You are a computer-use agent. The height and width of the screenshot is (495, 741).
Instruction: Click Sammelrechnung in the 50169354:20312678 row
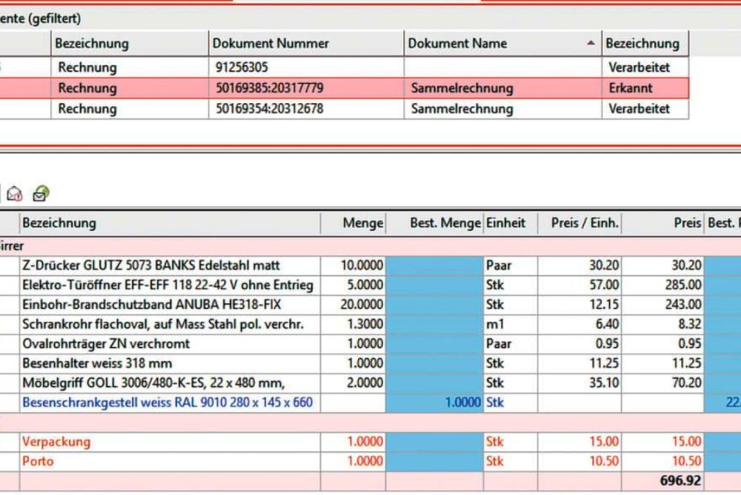pyautogui.click(x=503, y=109)
